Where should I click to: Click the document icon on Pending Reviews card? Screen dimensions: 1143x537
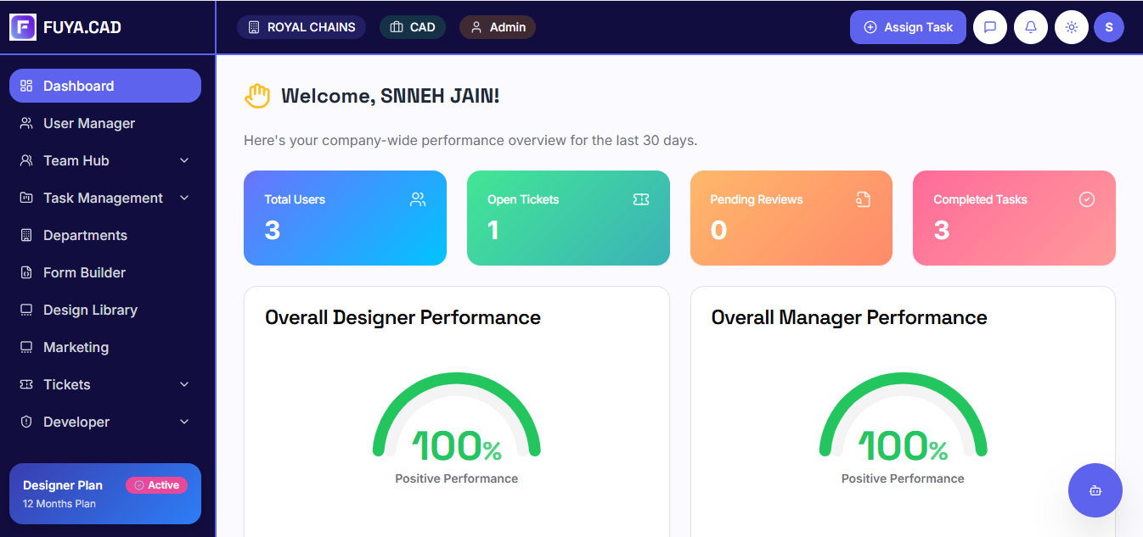click(x=863, y=199)
